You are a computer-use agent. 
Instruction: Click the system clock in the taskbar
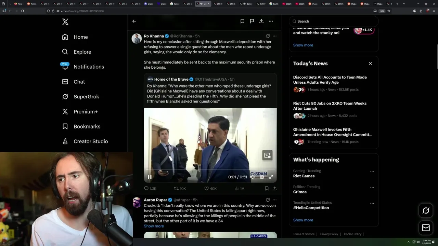[427, 242]
